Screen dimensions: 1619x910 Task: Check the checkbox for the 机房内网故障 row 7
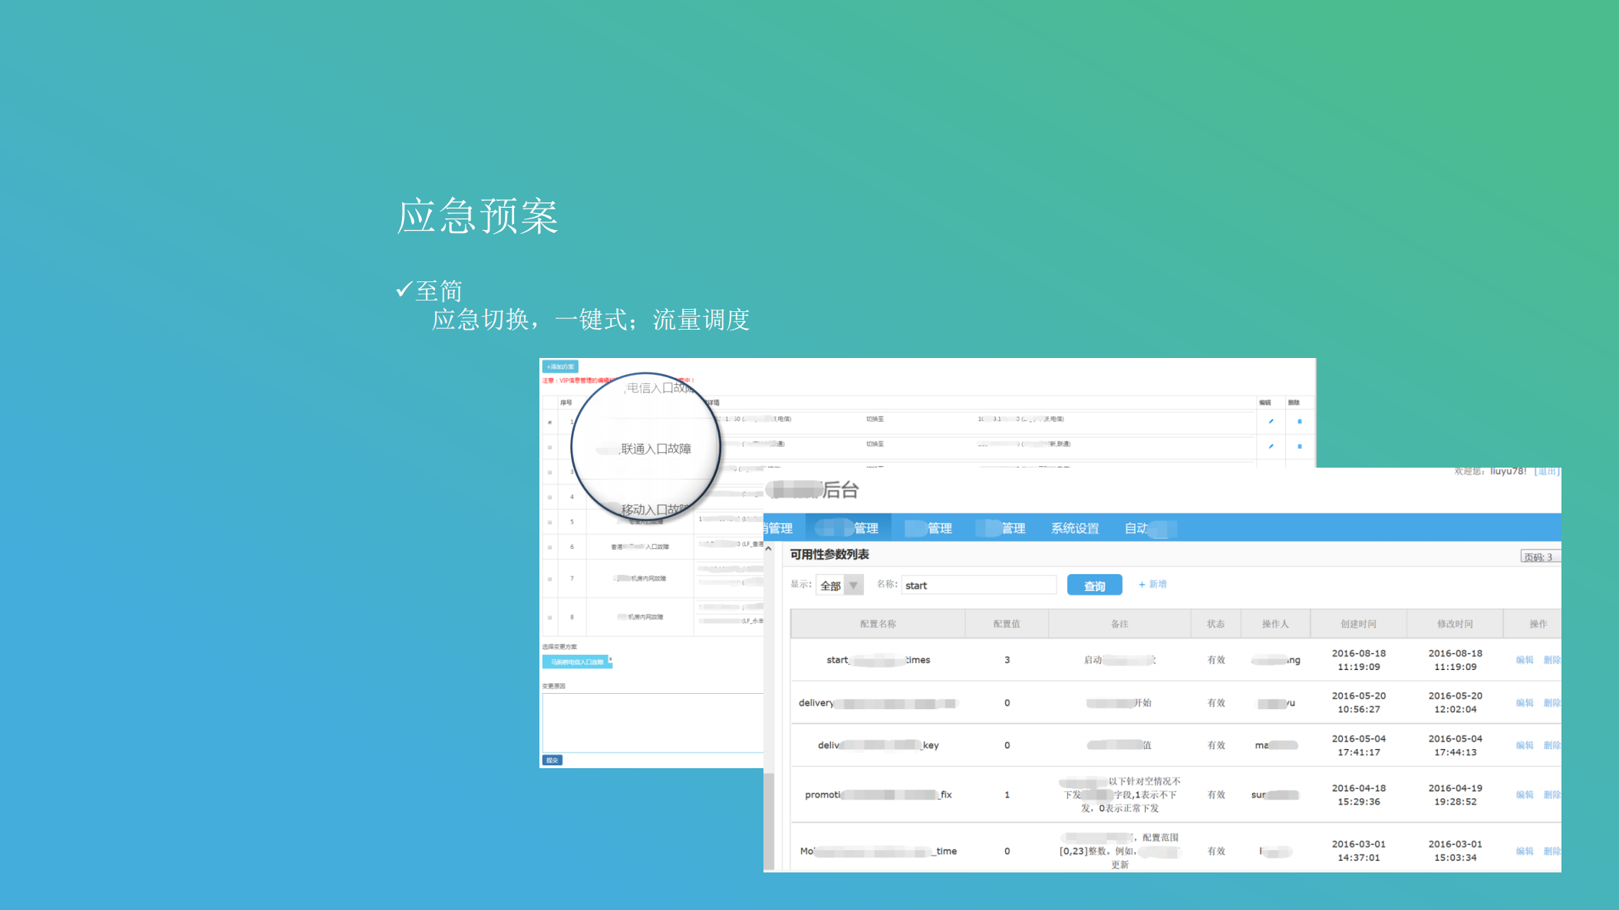550,577
